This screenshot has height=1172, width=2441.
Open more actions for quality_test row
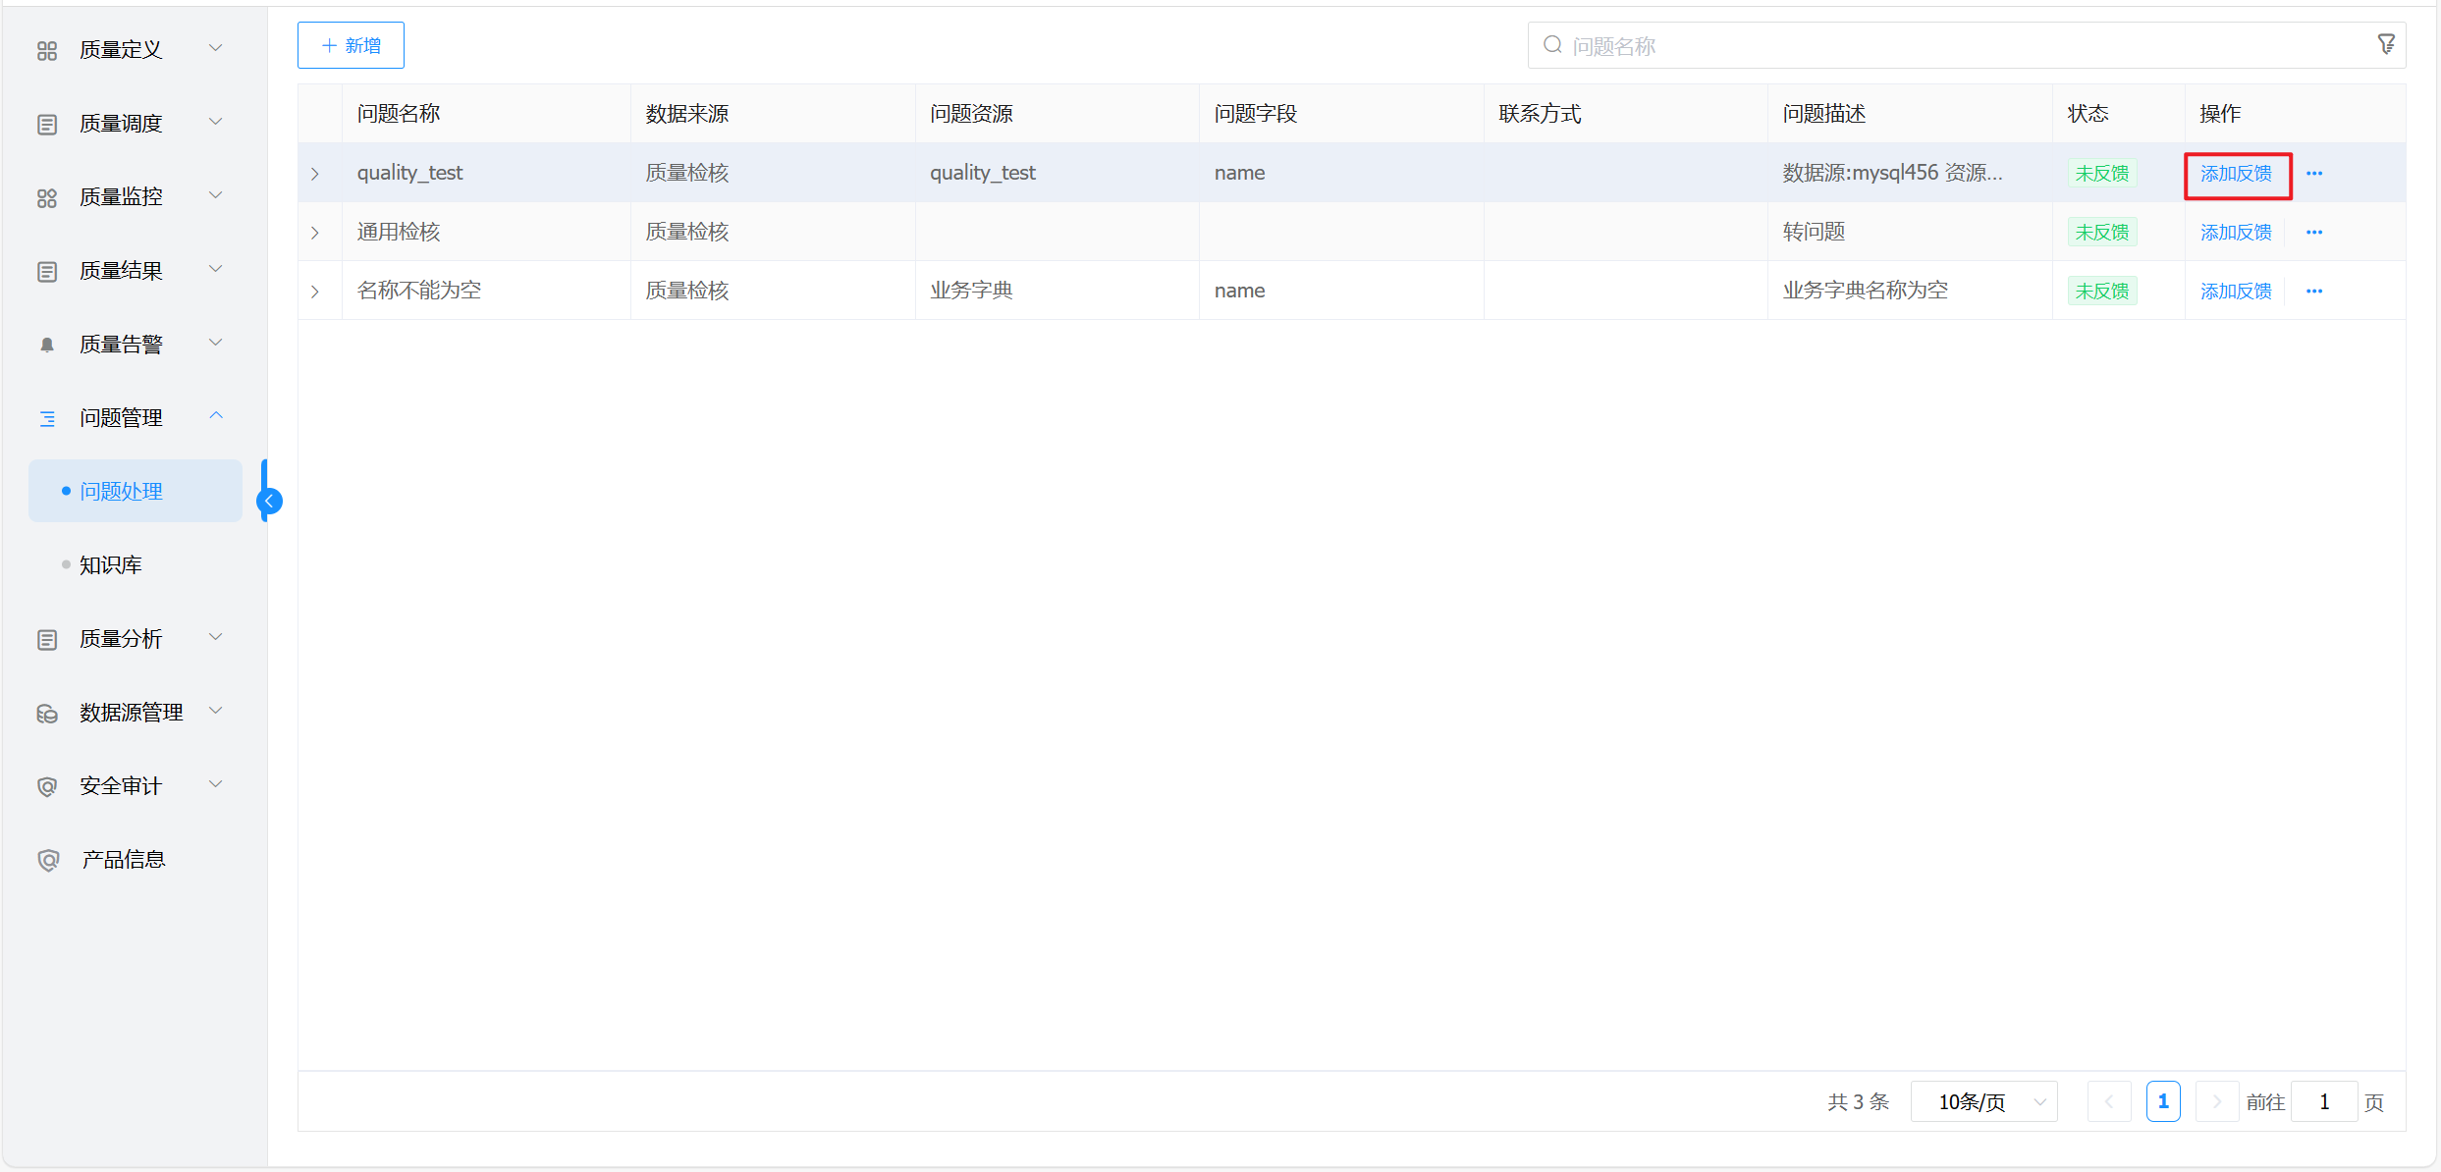(2314, 174)
